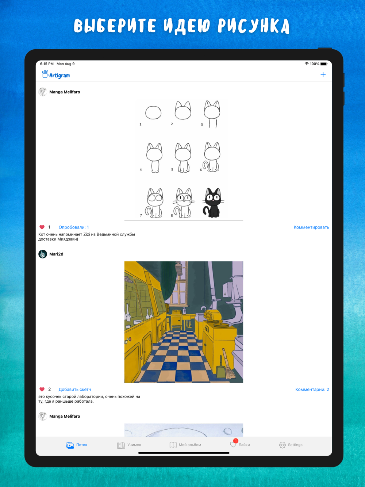The image size is (365, 487).
Task: Go to the Лайки tab
Action: (x=240, y=445)
